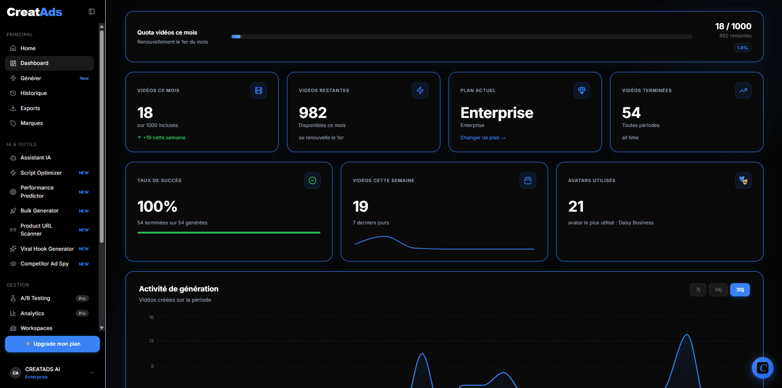Select the 30j period button
Screen dimensions: 782x388
[x=740, y=290]
